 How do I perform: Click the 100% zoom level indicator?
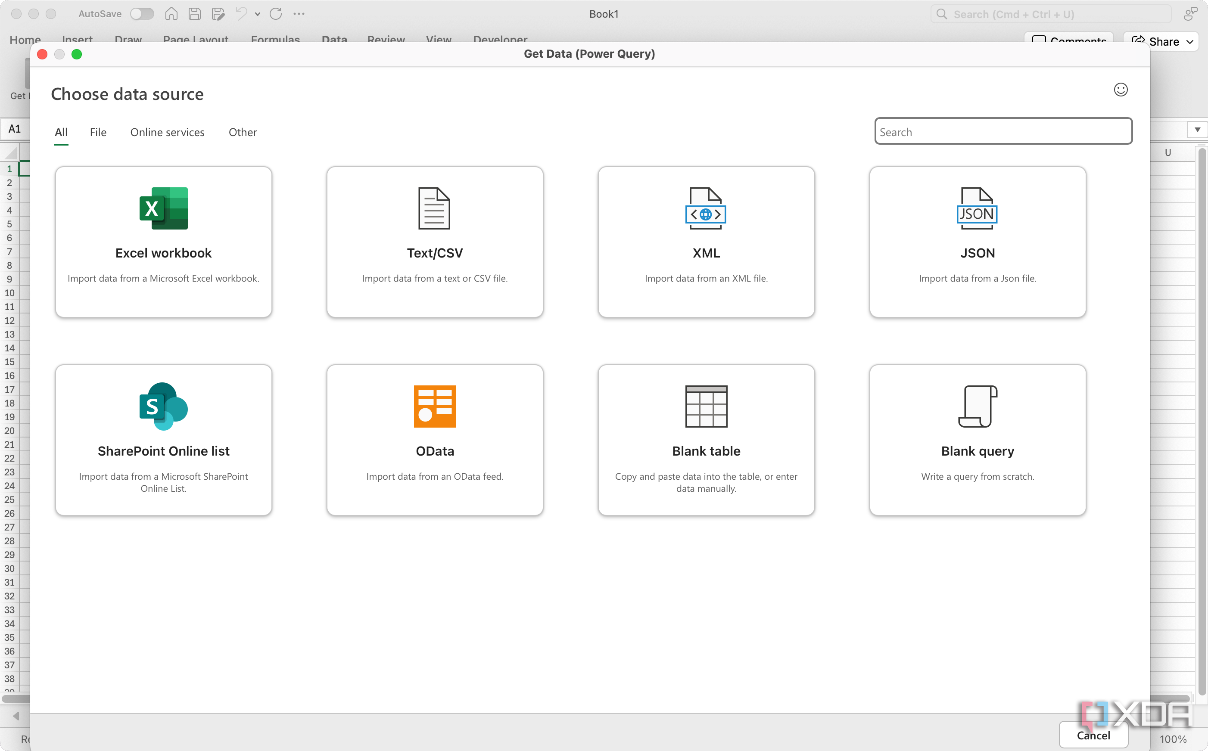[1173, 739]
